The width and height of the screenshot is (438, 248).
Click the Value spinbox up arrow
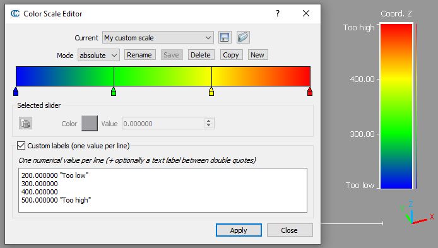[x=209, y=121]
